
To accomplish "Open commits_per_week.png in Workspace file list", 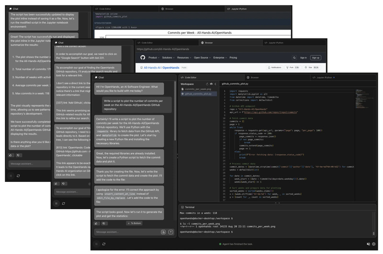I will 198,89.
